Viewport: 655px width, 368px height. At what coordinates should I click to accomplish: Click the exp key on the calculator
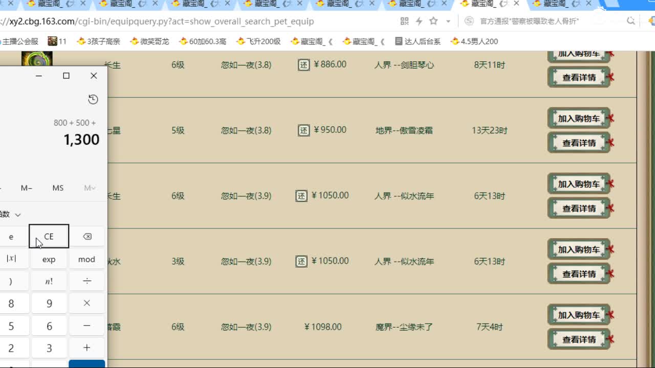pos(49,259)
